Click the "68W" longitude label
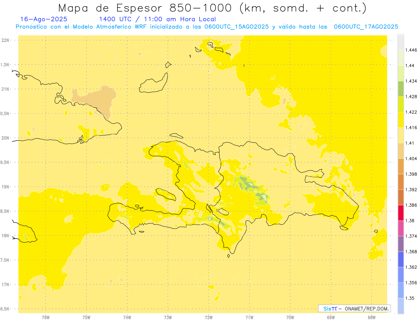 point(371,317)
